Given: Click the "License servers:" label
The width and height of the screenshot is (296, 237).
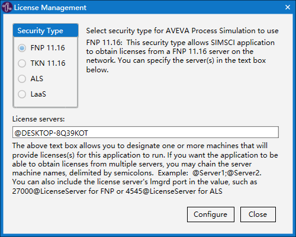Looking at the screenshot, I should [x=38, y=119].
